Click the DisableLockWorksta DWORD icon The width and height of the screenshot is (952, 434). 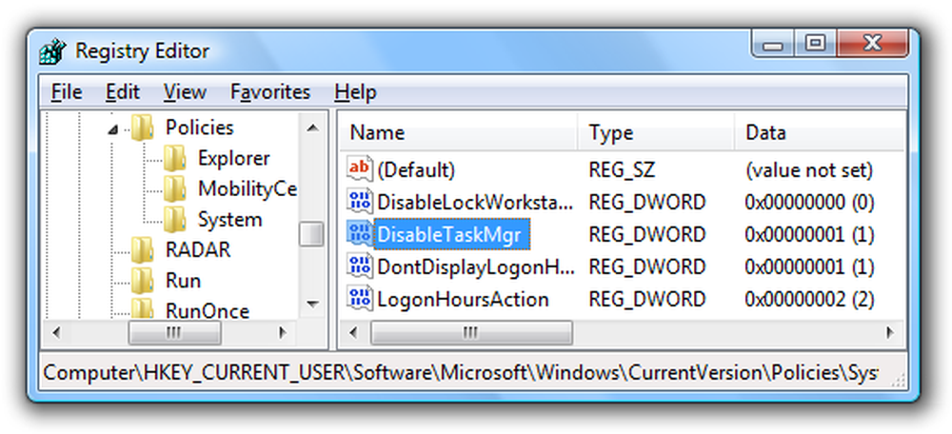pyautogui.click(x=359, y=202)
